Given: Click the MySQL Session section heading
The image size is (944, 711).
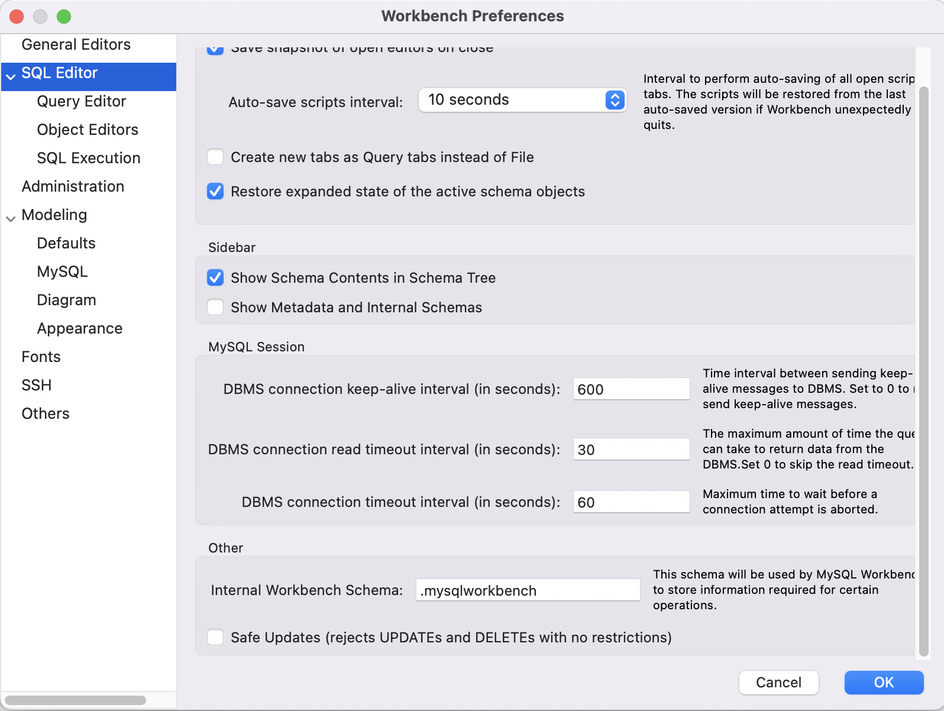Looking at the screenshot, I should click(256, 347).
